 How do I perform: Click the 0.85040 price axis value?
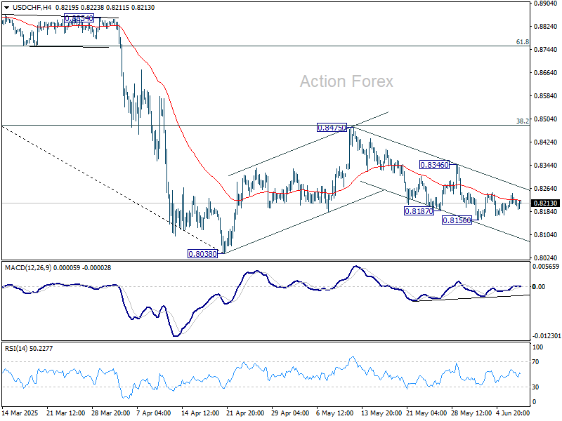click(546, 119)
